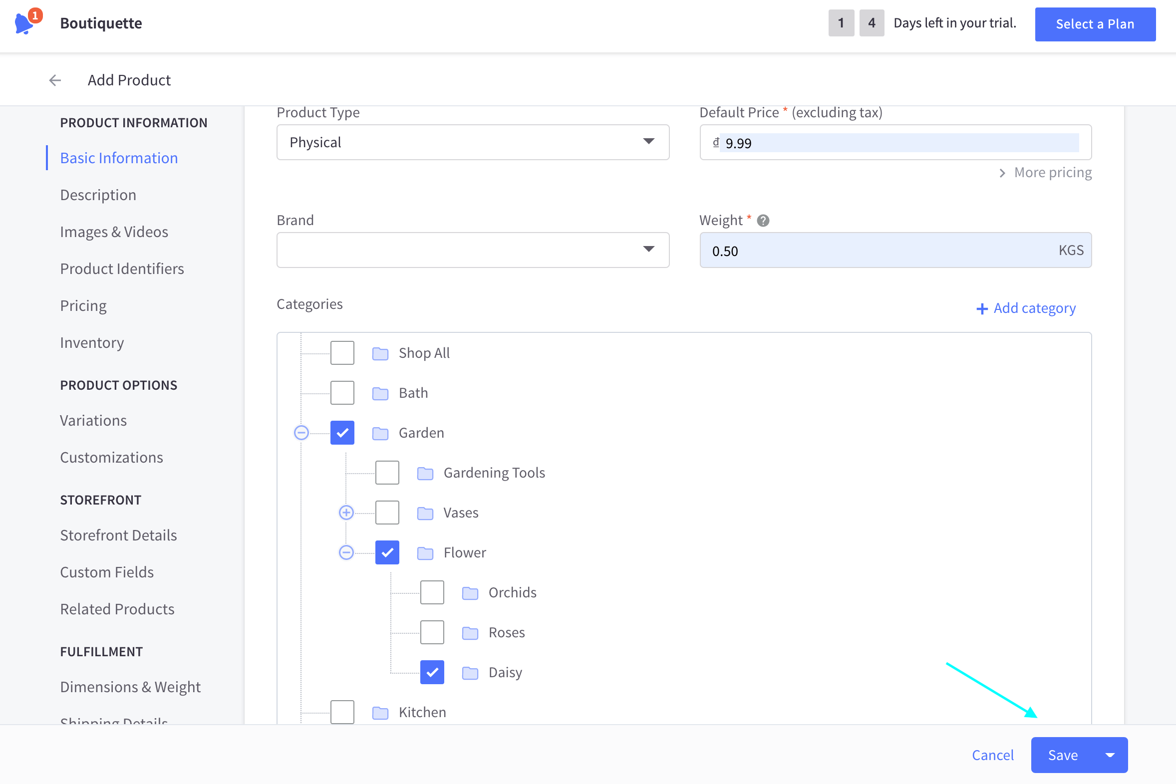Image resolution: width=1176 pixels, height=784 pixels.
Task: Tick the Roses category checkbox
Action: click(432, 632)
